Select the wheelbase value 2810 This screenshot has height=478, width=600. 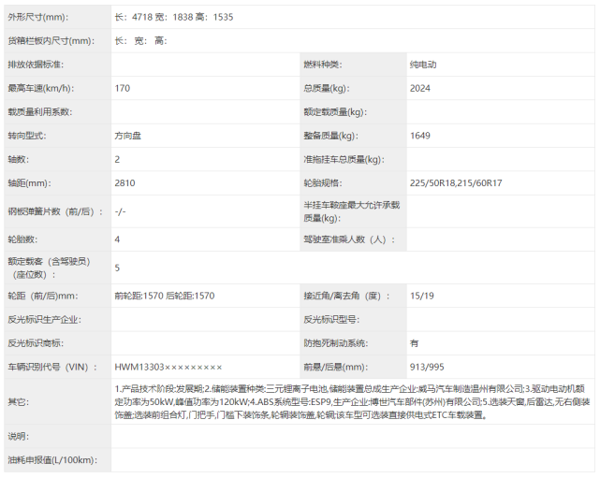124,183
